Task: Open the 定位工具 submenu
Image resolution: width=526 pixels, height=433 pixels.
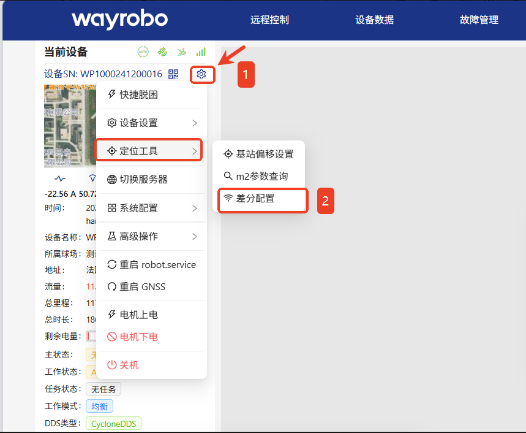Action: (x=152, y=151)
